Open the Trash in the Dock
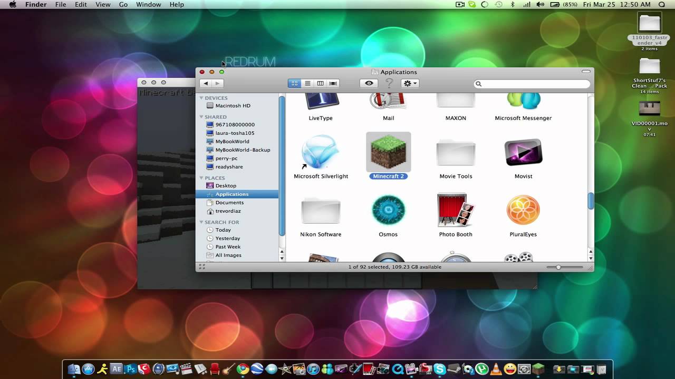 [x=601, y=369]
